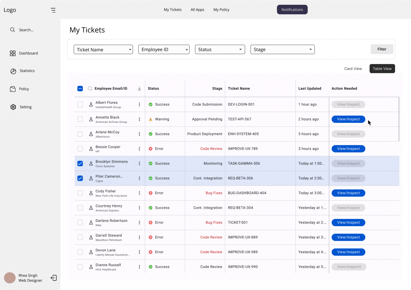Image resolution: width=411 pixels, height=290 pixels.
Task: Open three-dot menu for Albert Flores
Action: coord(139,104)
